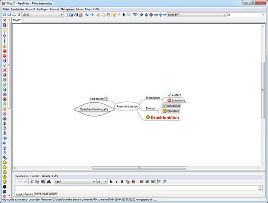The image size is (268, 203).
Task: Click the horizontal scrollbar thumb of the map
Action: (139, 168)
